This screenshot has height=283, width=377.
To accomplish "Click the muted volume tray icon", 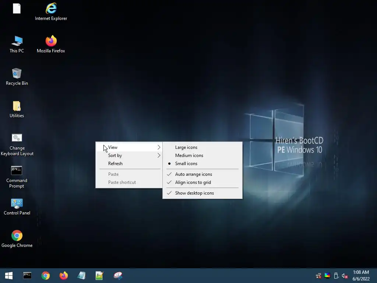I will [345, 276].
